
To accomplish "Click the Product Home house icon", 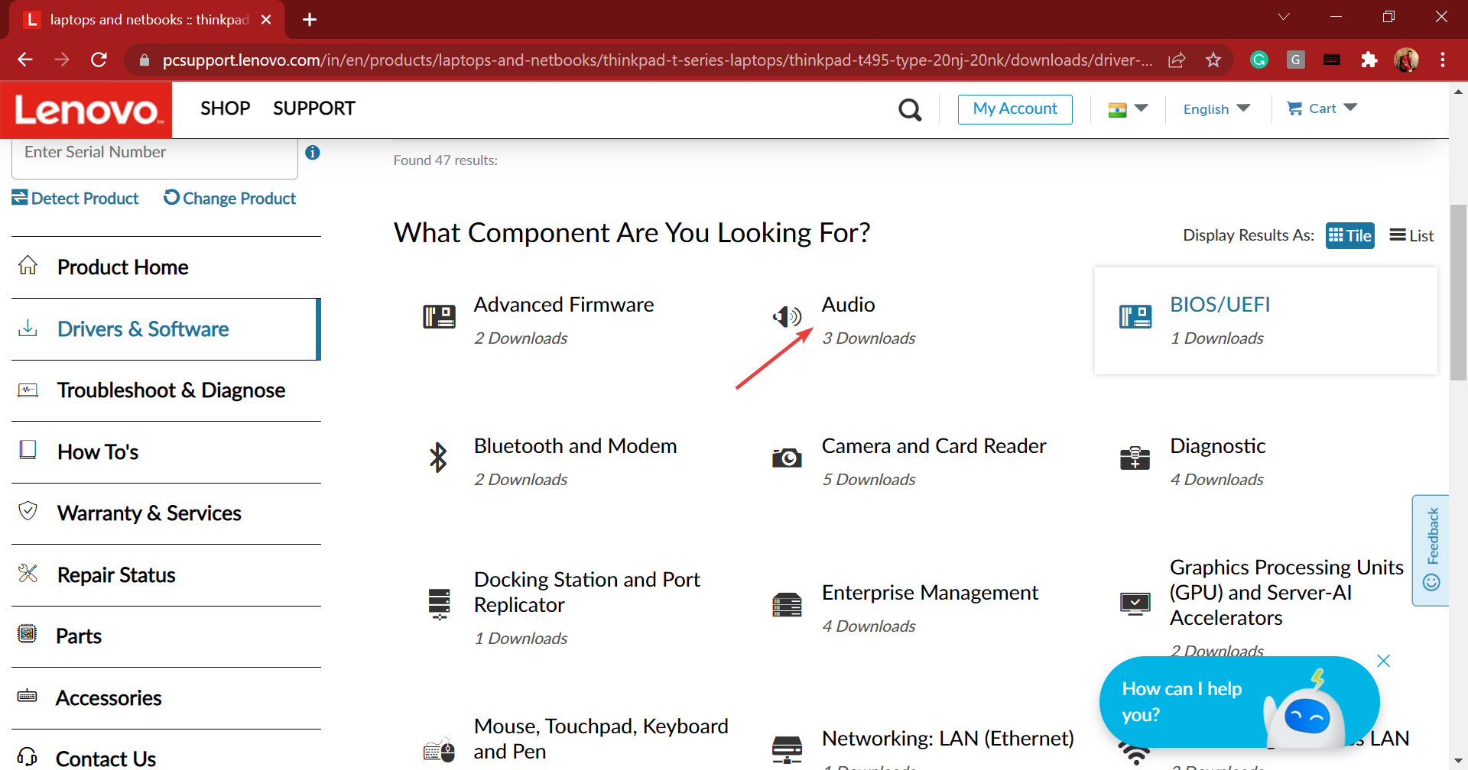I will [28, 265].
